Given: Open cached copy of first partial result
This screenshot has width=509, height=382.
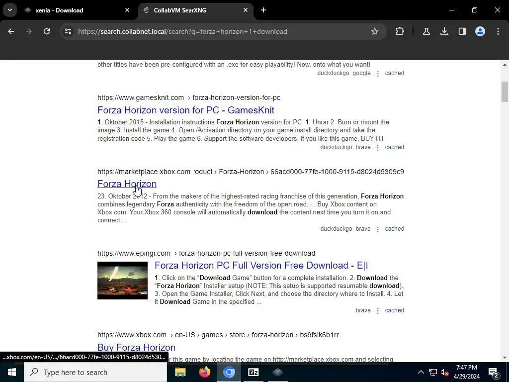Looking at the screenshot, I should (394, 73).
